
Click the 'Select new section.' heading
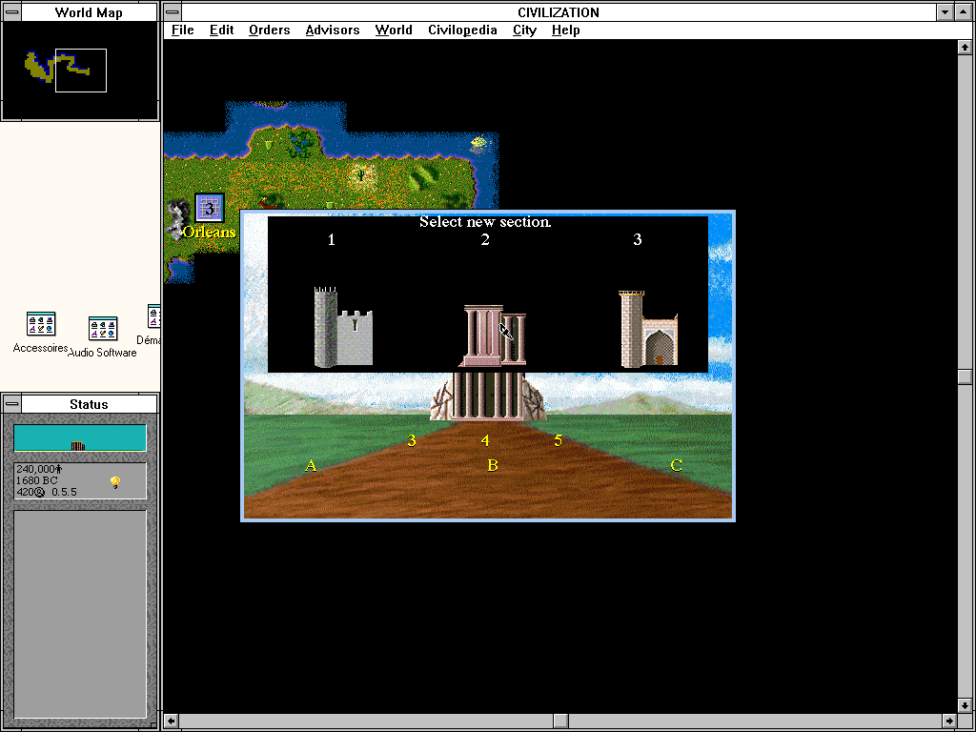point(485,221)
